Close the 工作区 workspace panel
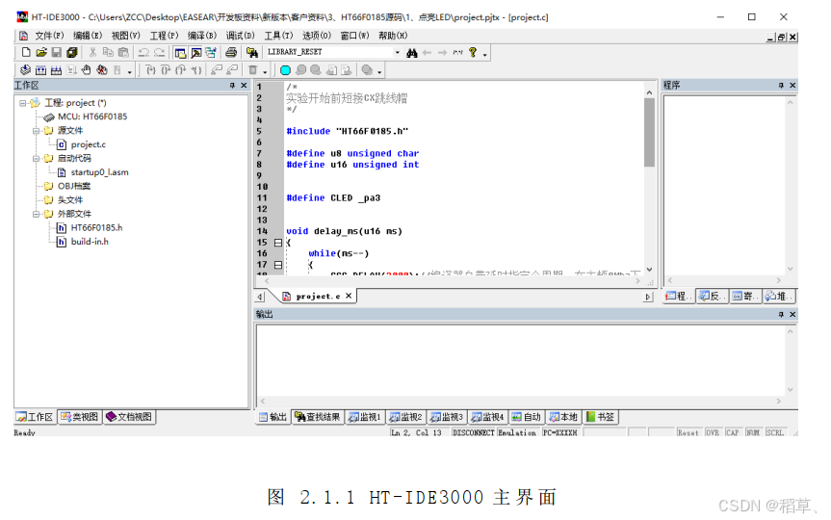Screen dimensions: 831x520 pos(244,86)
